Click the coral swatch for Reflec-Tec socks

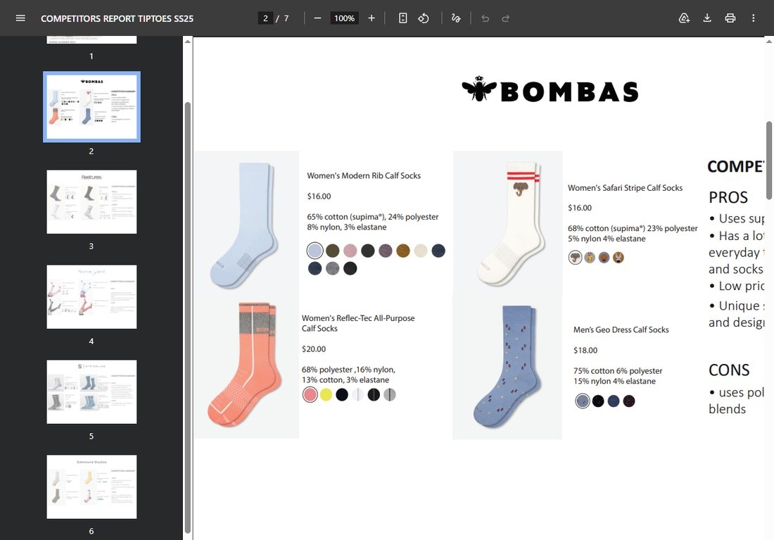(x=310, y=395)
